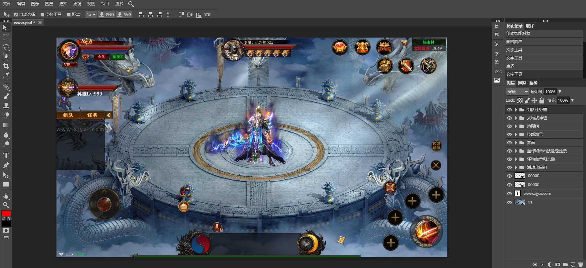
Task: Export image with PNG button
Action: pos(107,15)
